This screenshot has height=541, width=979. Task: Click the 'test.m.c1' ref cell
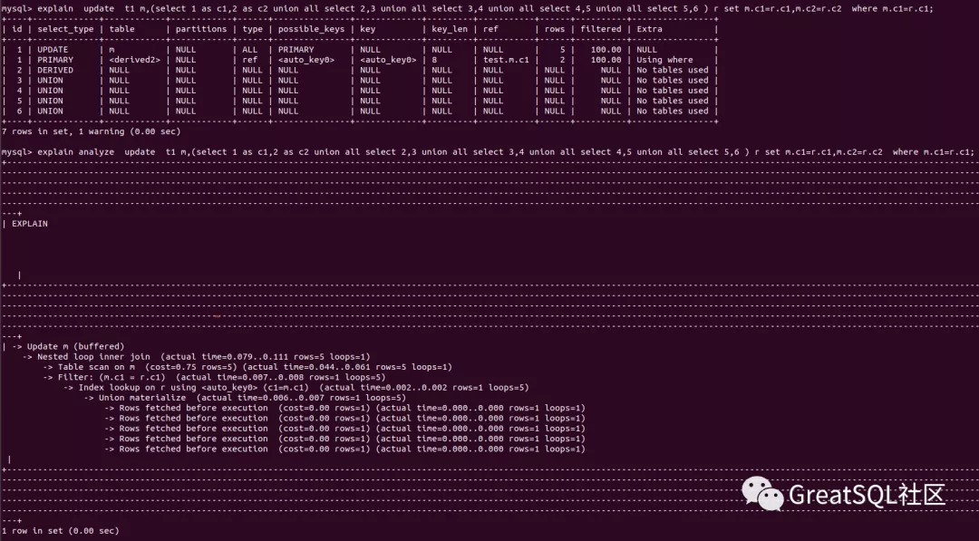(506, 60)
